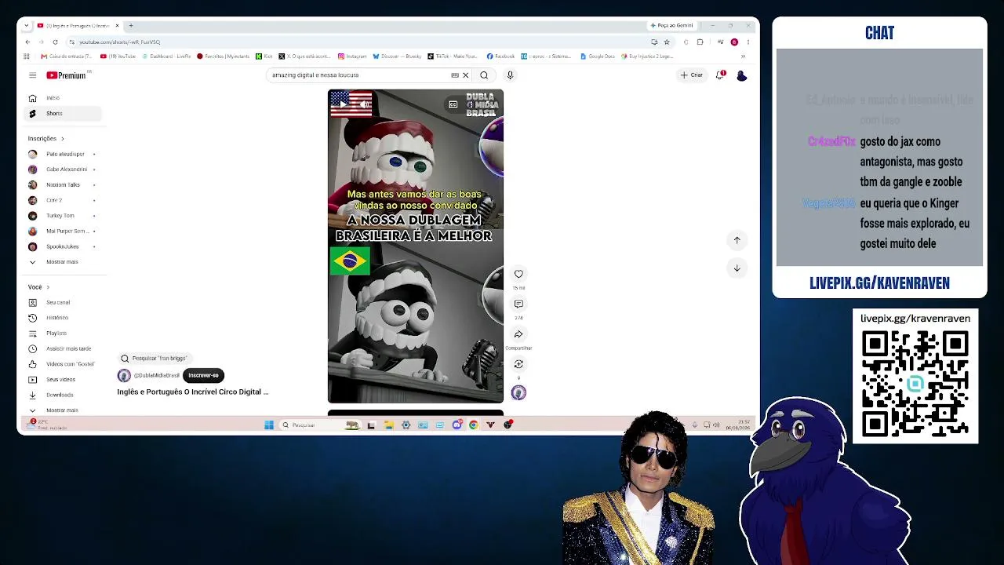Like the Short with the heart icon

pyautogui.click(x=518, y=274)
